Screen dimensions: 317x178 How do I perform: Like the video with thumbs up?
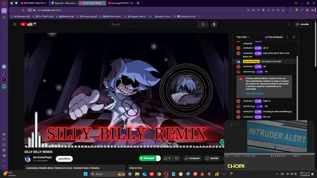(167, 158)
